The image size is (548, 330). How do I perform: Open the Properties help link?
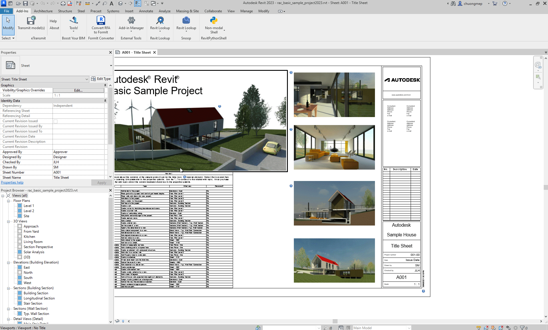12,182
